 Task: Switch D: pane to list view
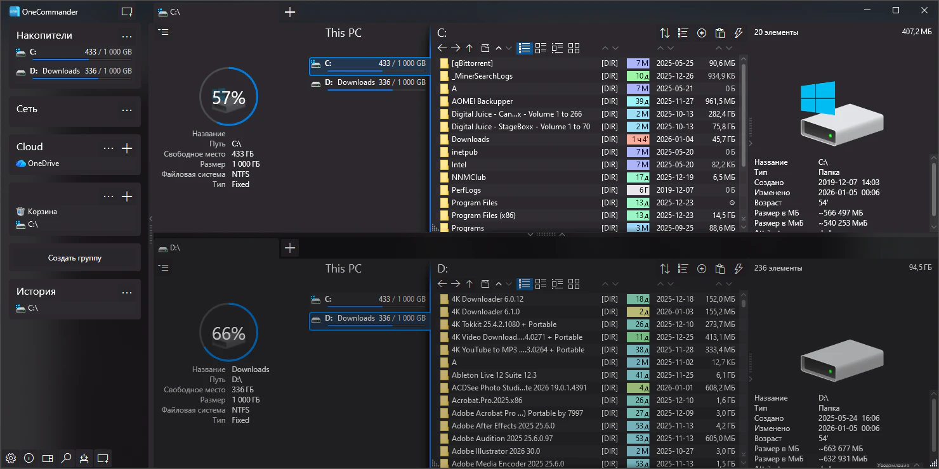(x=525, y=284)
